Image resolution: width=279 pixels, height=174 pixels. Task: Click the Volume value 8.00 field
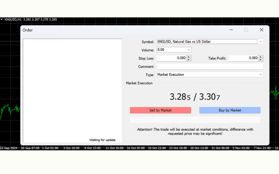171,50
